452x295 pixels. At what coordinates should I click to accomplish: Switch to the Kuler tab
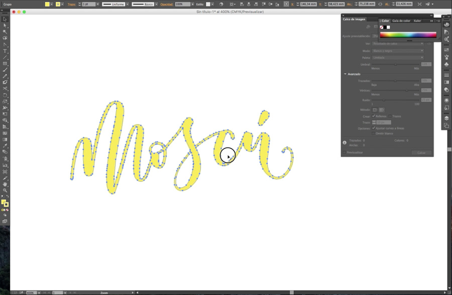pos(417,21)
